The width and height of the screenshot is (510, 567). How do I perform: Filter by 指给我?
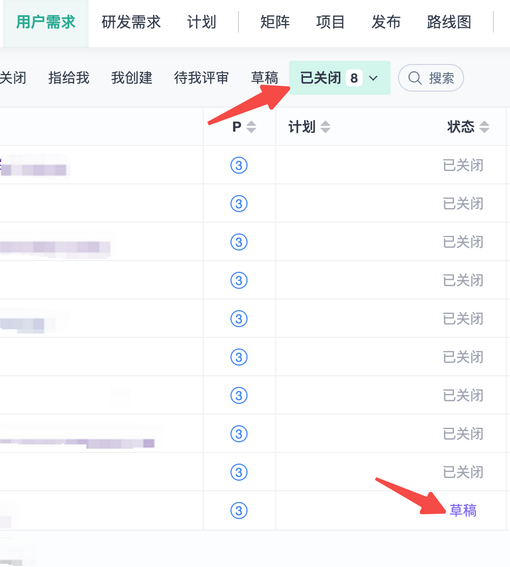click(x=69, y=78)
